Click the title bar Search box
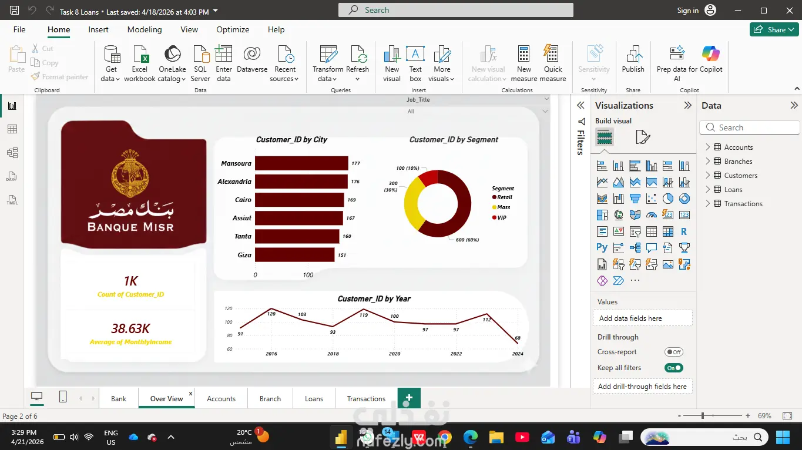This screenshot has height=450, width=802. pyautogui.click(x=456, y=10)
